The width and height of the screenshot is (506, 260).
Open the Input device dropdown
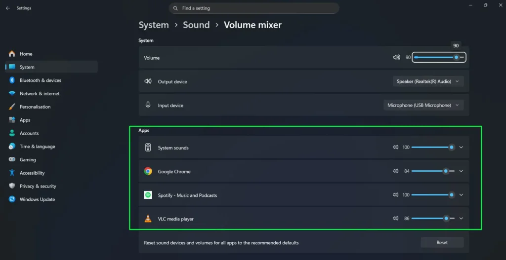pyautogui.click(x=423, y=106)
